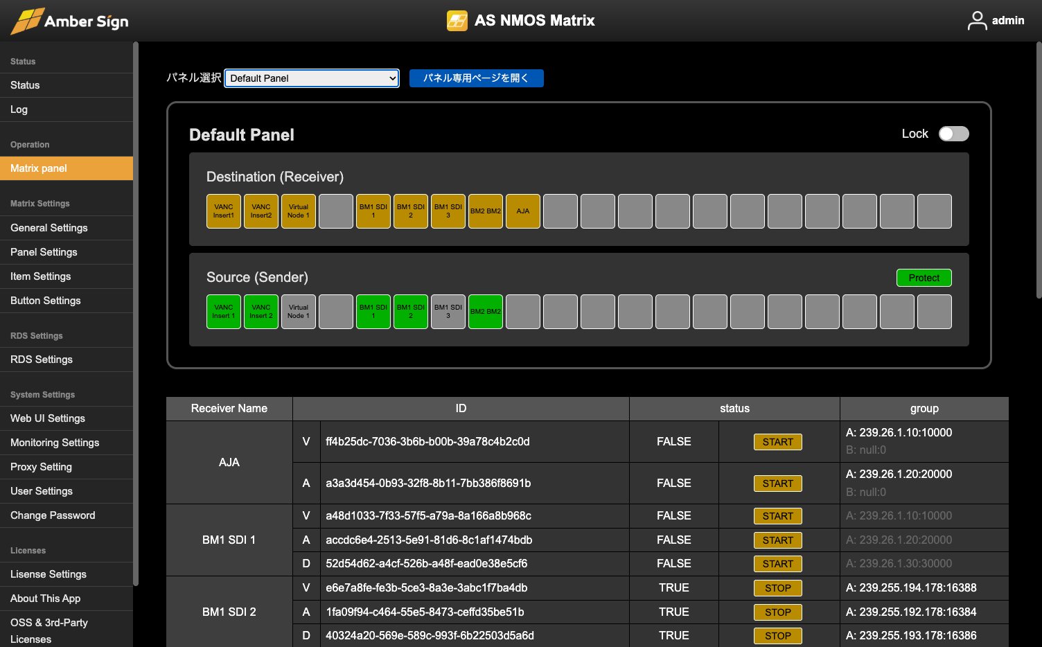Screen dimensions: 1042x647
Task: Select BM2 BM2 source tile
Action: tap(486, 312)
